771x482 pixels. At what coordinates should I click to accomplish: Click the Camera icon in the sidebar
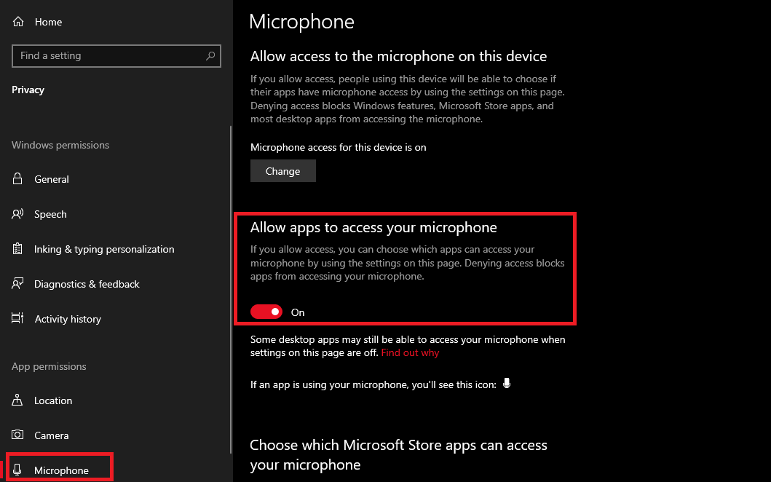17,435
